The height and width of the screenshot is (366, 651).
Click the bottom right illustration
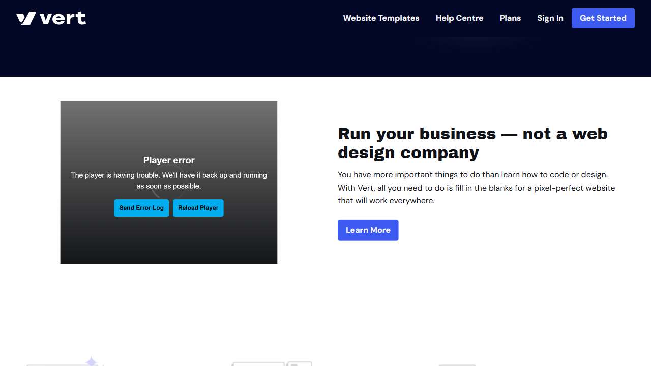[457, 364]
